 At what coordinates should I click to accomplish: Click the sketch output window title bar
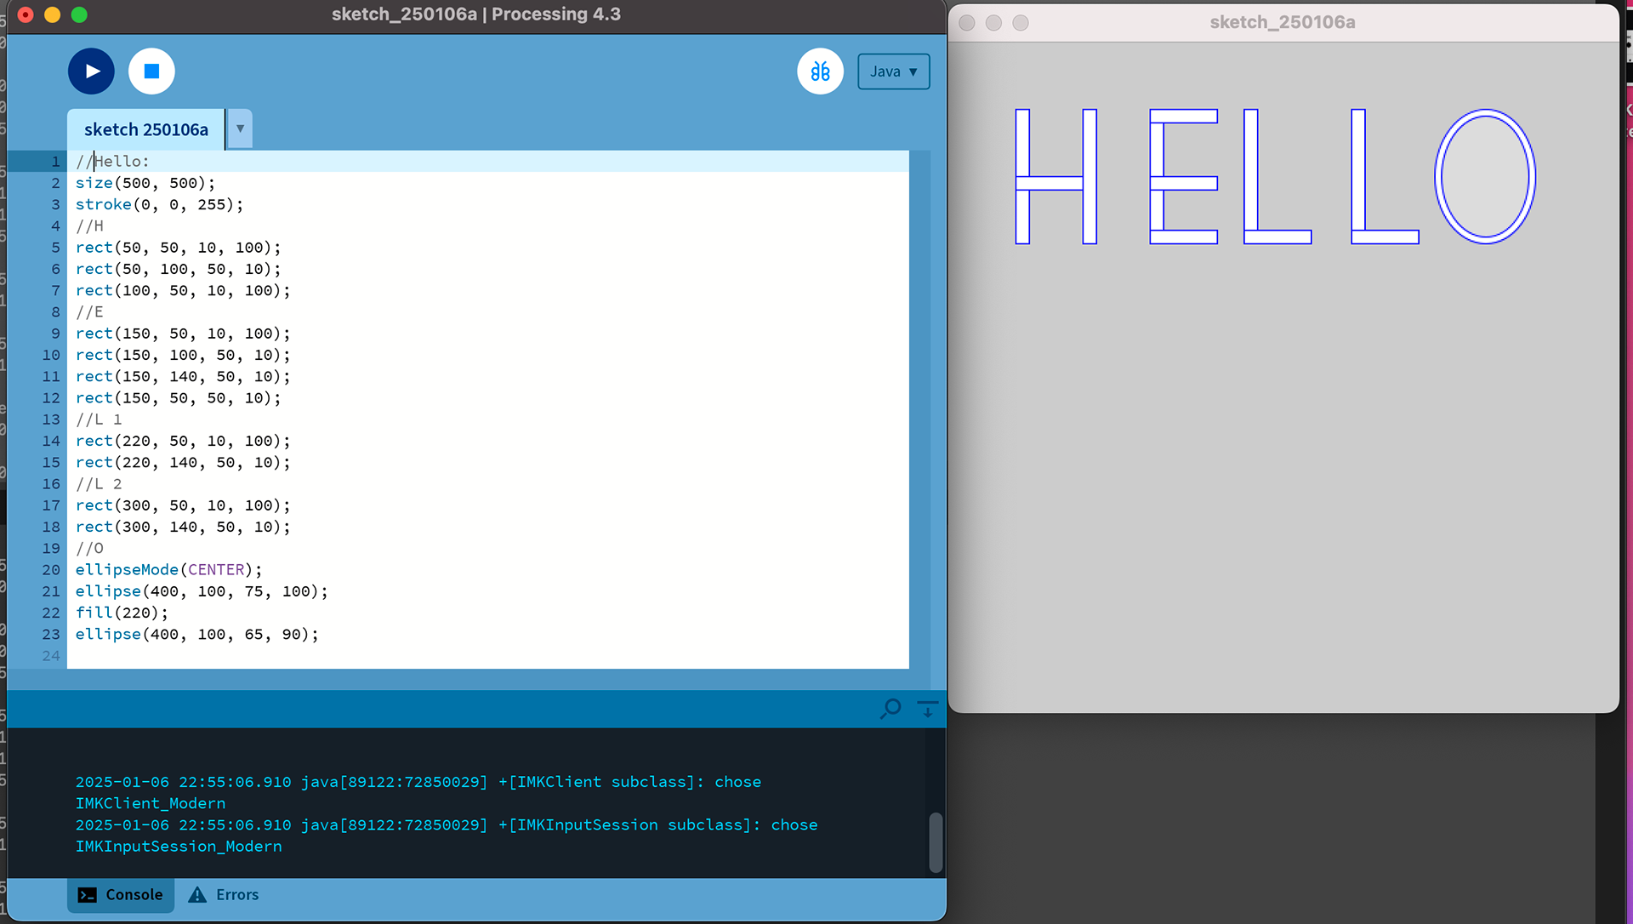click(1283, 23)
